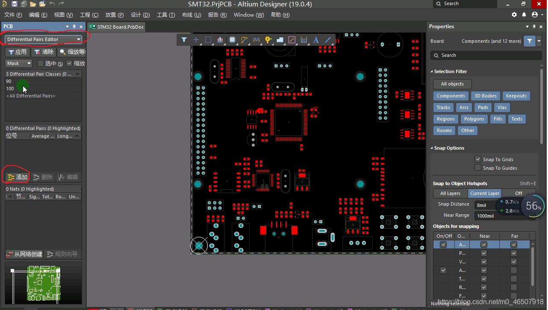This screenshot has width=548, height=310.
Task: Select the Interactive Length Tuning tool
Action: point(256,40)
